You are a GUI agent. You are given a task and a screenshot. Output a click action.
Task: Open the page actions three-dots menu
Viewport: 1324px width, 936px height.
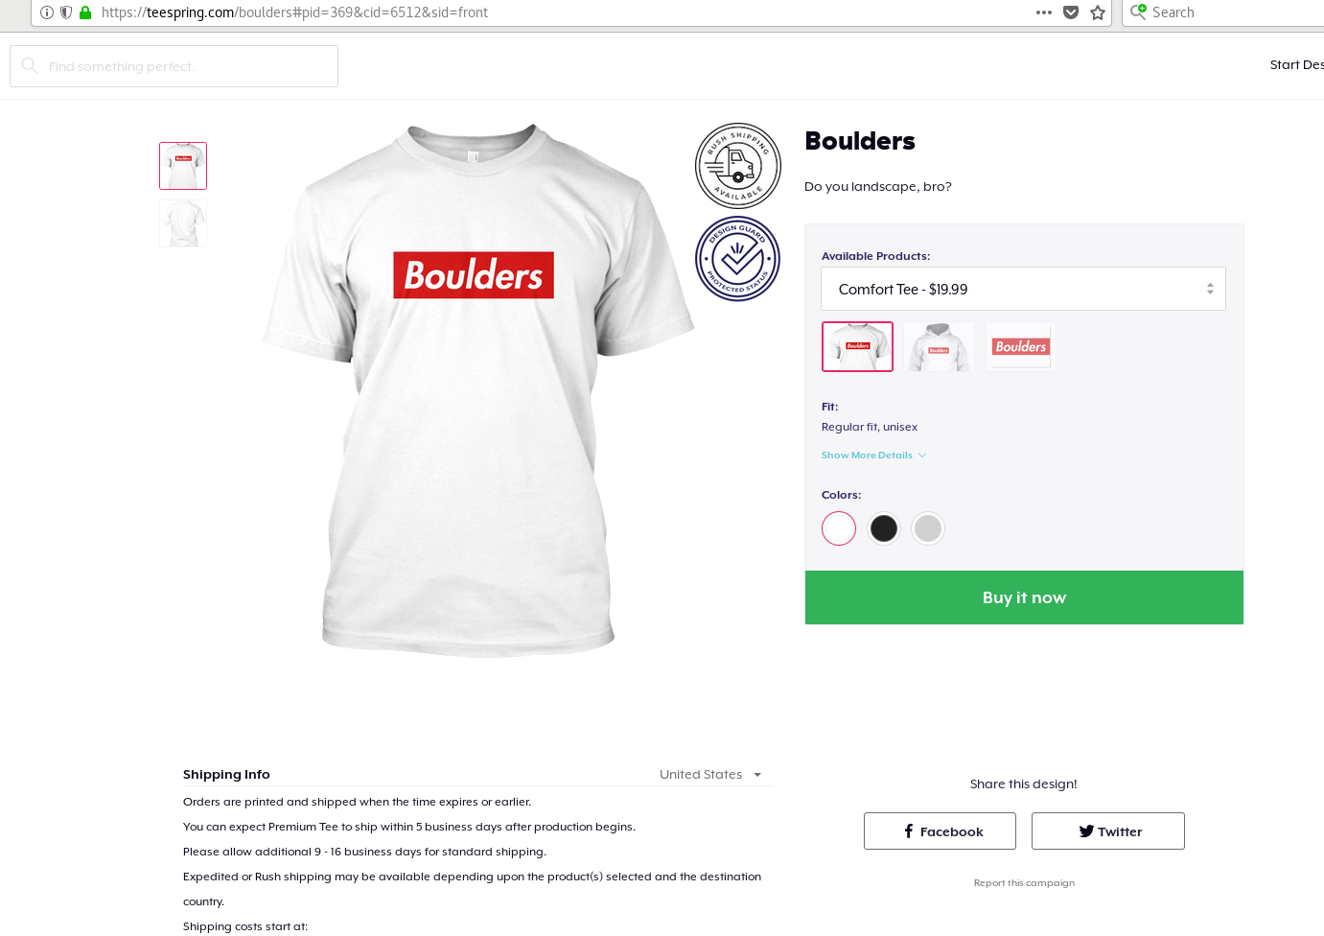[1044, 12]
